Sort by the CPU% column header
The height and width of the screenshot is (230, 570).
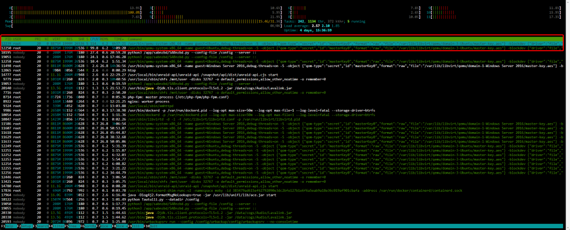pyautogui.click(x=95, y=39)
